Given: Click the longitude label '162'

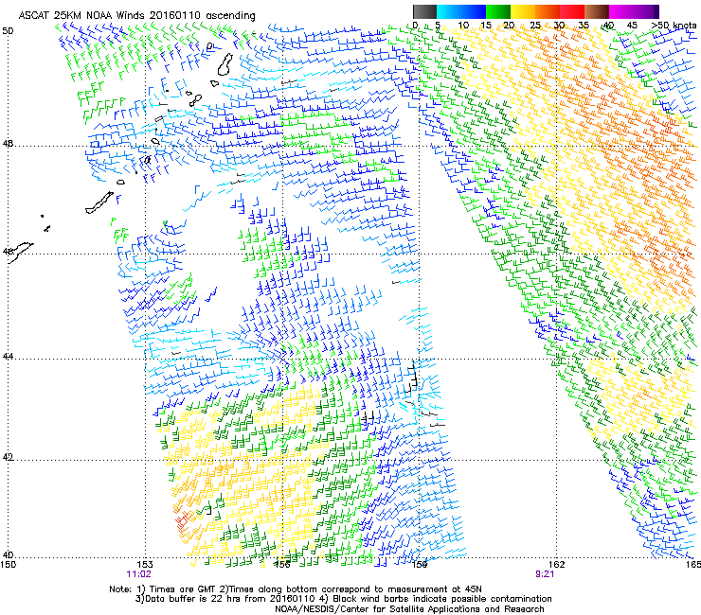Looking at the screenshot, I should [x=557, y=564].
